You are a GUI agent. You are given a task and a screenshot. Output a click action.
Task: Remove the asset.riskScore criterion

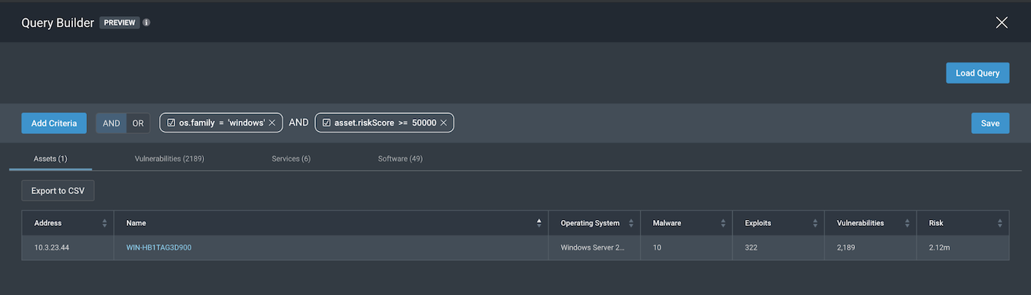(x=443, y=123)
